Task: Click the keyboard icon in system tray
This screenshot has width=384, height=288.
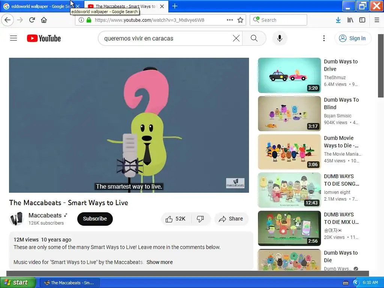Action: (346, 283)
